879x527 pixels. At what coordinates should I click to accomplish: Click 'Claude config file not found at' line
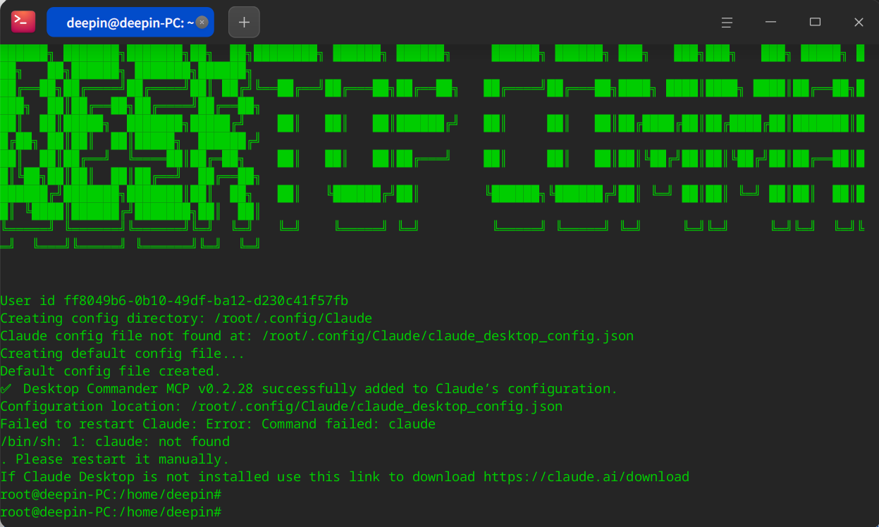317,336
